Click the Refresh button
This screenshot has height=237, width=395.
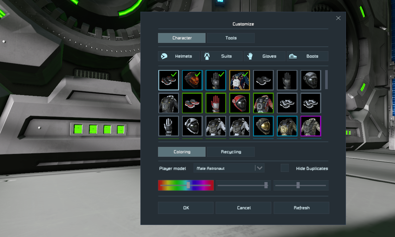click(x=301, y=208)
